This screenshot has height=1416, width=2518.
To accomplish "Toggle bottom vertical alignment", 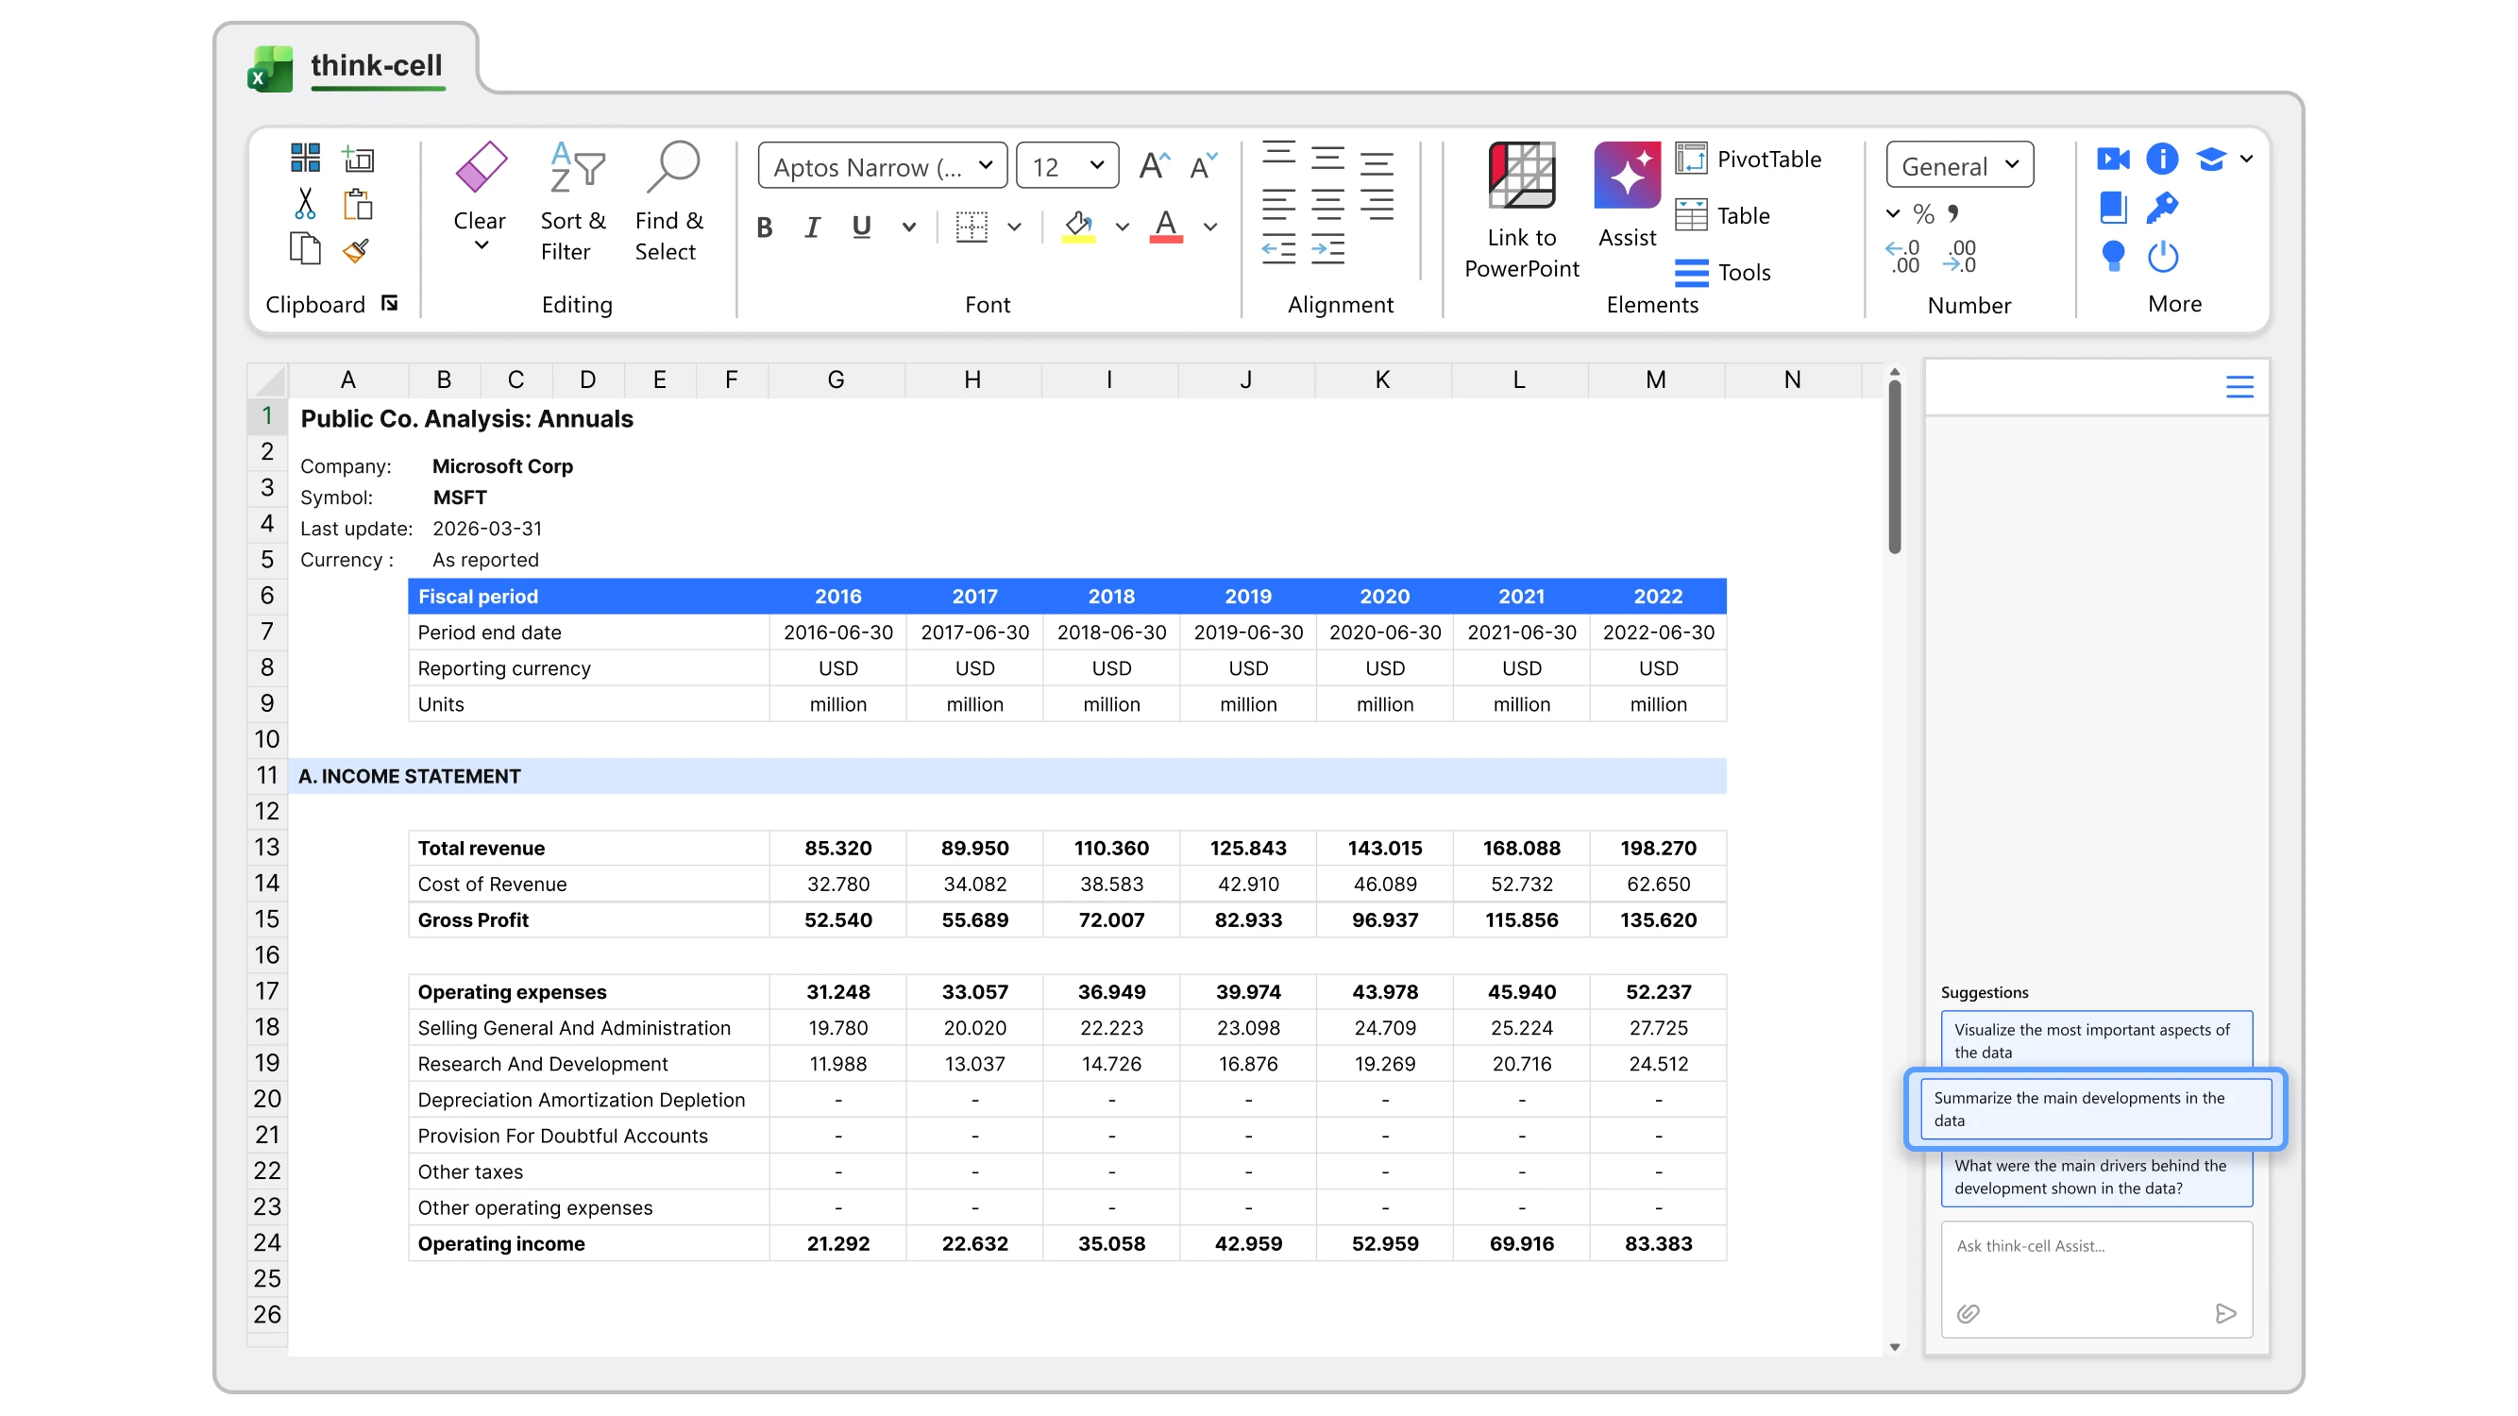I will tap(1377, 163).
